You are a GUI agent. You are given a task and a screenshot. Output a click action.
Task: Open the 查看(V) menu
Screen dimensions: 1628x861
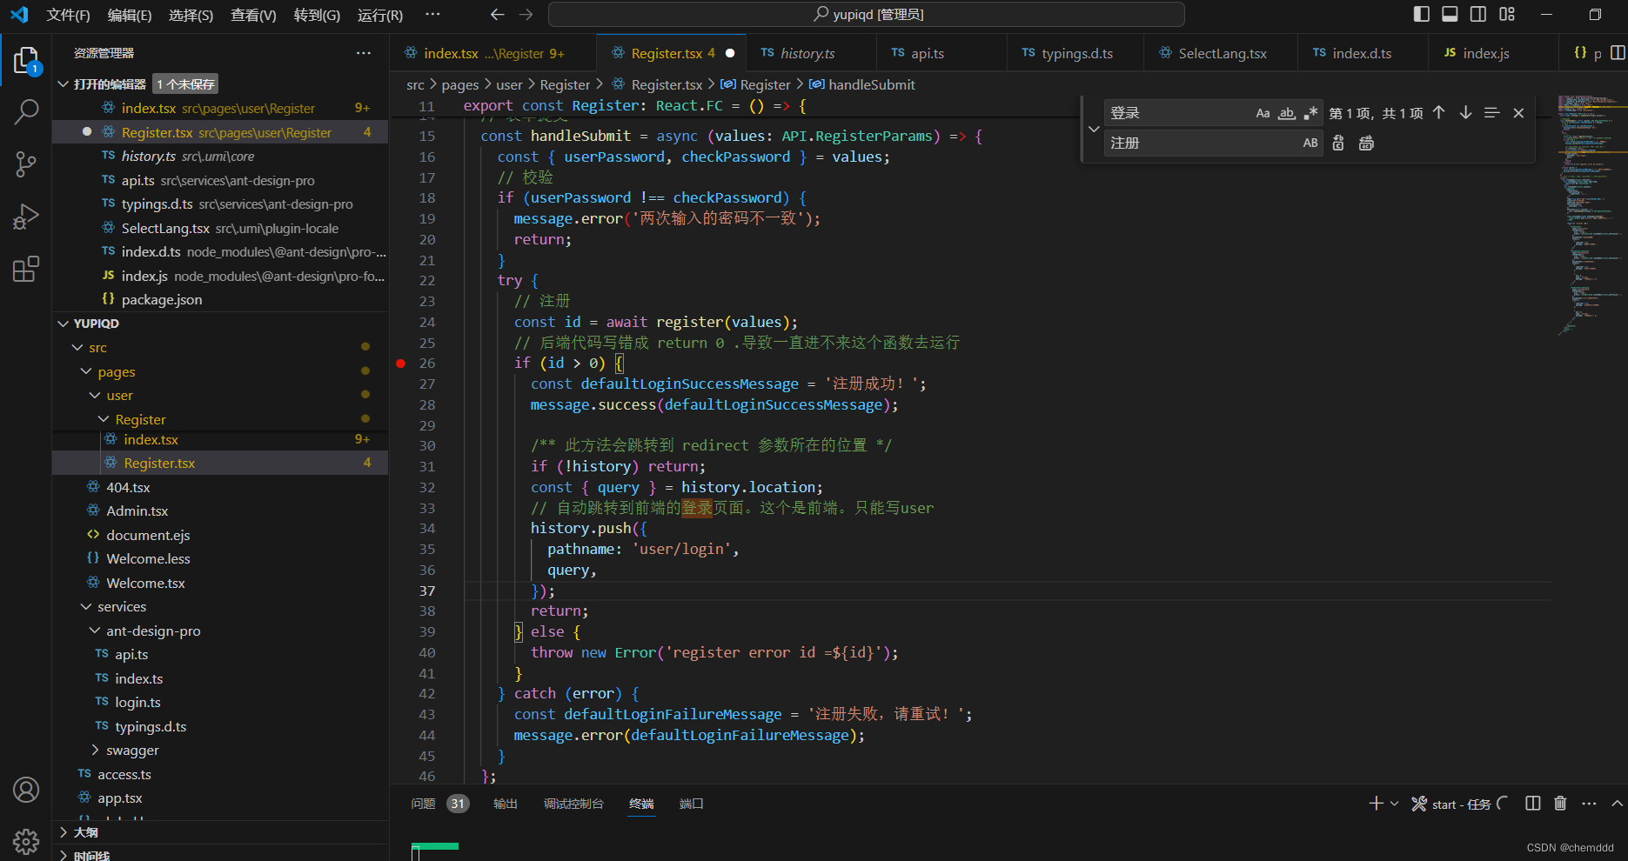(253, 15)
